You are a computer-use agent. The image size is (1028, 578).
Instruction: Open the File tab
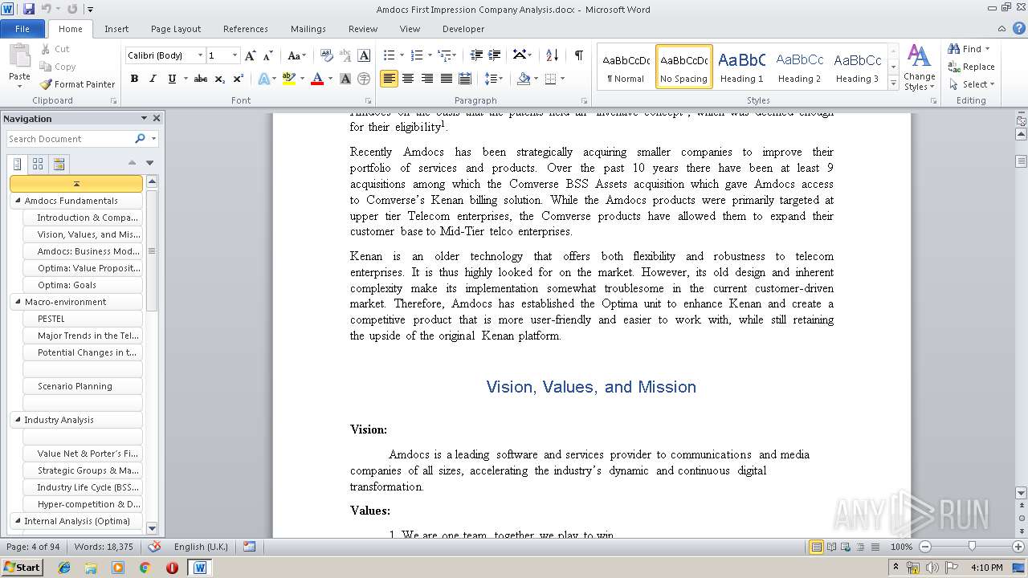coord(22,29)
